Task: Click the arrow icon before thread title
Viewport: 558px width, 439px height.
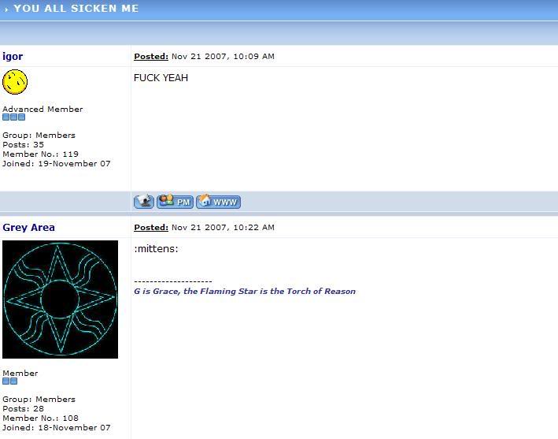Action: 6,9
